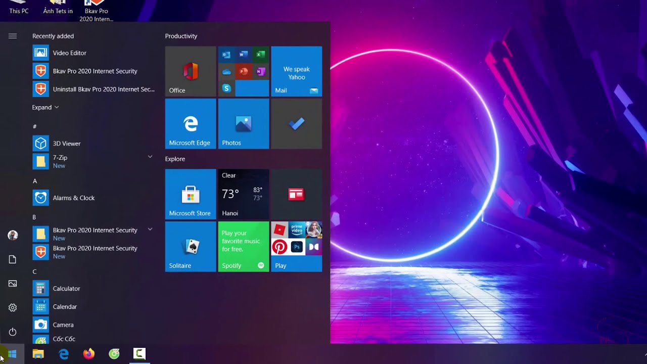Open the To Do checkmark tile
This screenshot has width=647, height=364.
tap(296, 124)
